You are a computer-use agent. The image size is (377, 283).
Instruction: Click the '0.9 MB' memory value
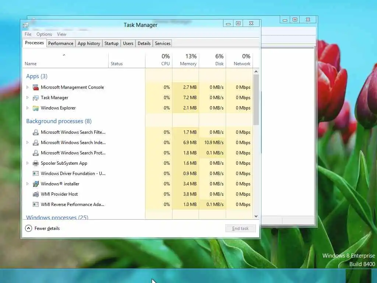pyautogui.click(x=190, y=174)
